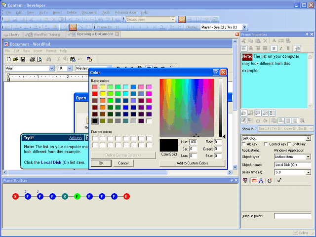
Task: Click the Object name field
Action: tap(293, 164)
